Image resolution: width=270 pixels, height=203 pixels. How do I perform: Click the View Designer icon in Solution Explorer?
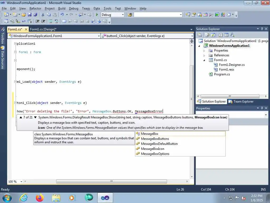[226, 35]
